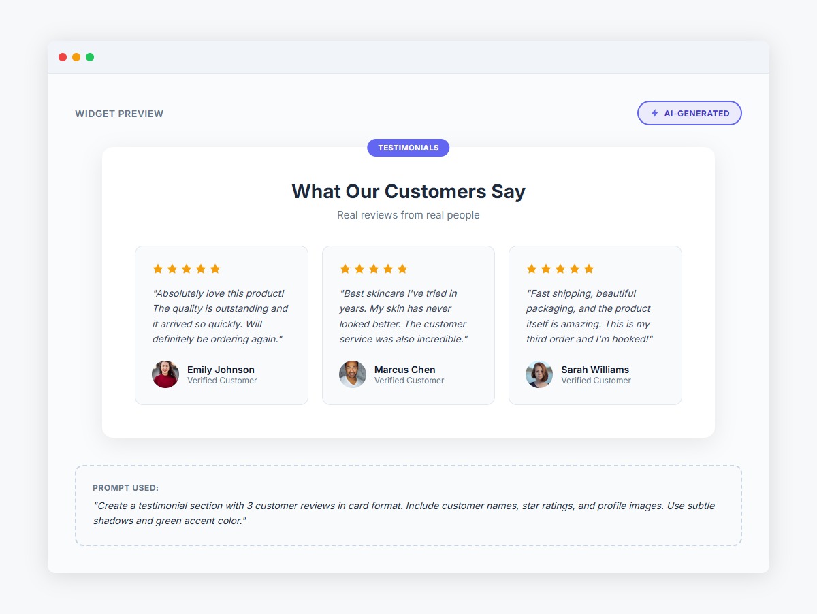
Task: Click the red close dot in window bar
Action: (x=63, y=57)
